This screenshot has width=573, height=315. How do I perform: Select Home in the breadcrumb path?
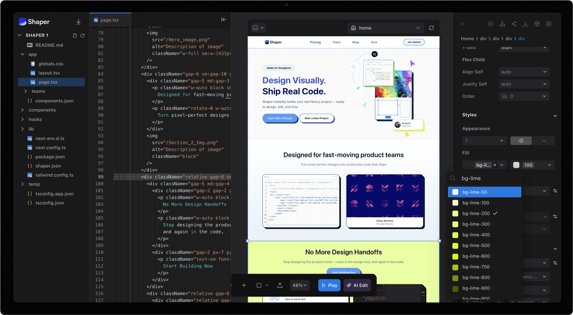(x=467, y=39)
